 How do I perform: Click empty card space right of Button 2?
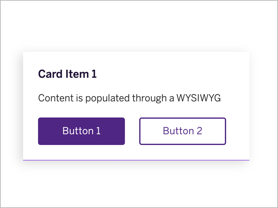238,131
